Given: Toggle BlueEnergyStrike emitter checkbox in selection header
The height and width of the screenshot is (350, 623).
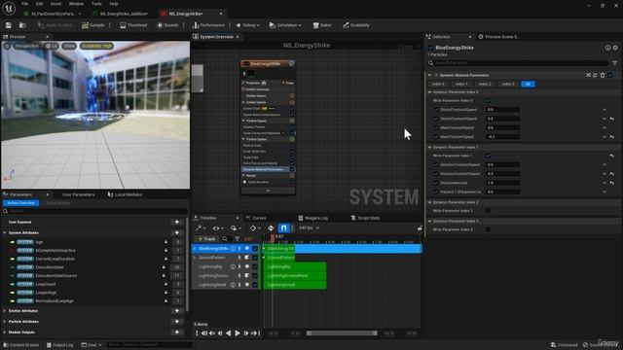Looking at the screenshot, I should (x=430, y=48).
